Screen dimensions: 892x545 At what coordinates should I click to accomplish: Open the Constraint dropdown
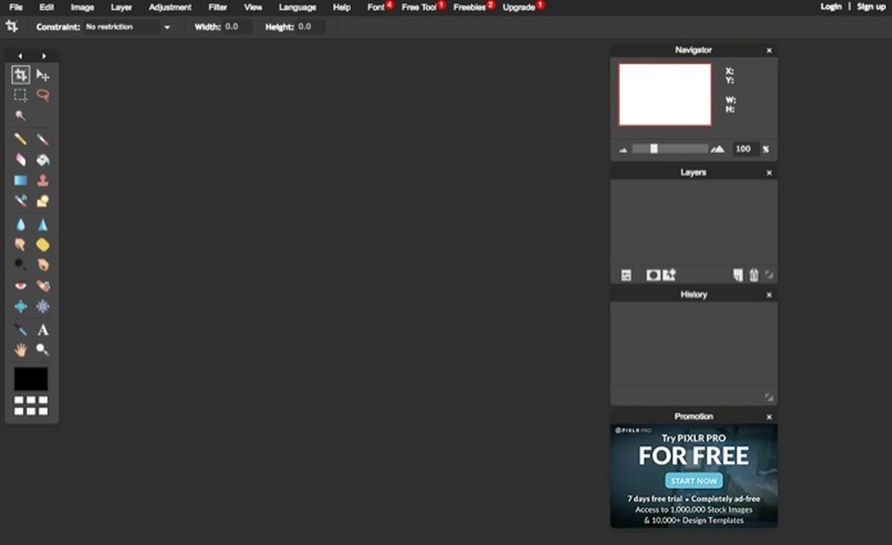pyautogui.click(x=127, y=26)
